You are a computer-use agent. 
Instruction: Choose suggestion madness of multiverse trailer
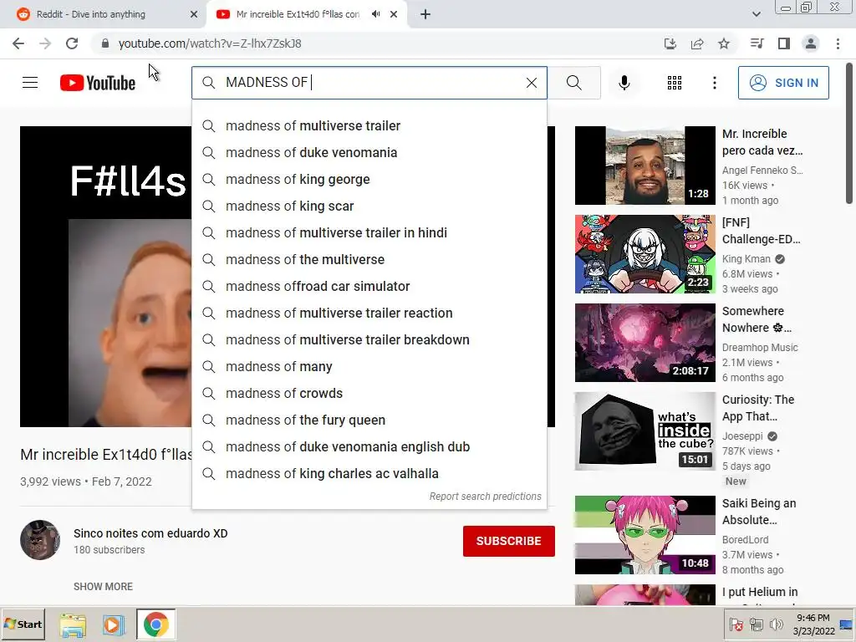369,125
